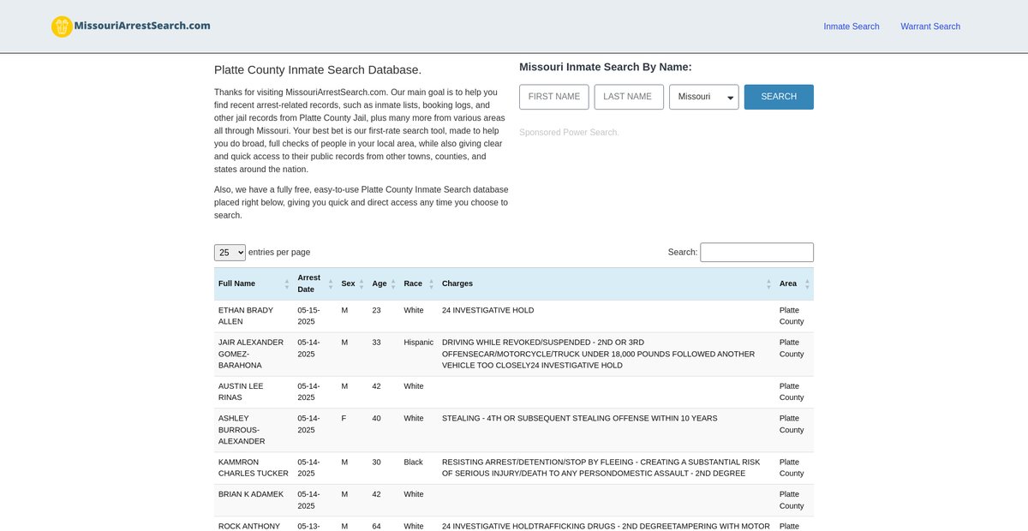Focus the LAST NAME input field

629,97
